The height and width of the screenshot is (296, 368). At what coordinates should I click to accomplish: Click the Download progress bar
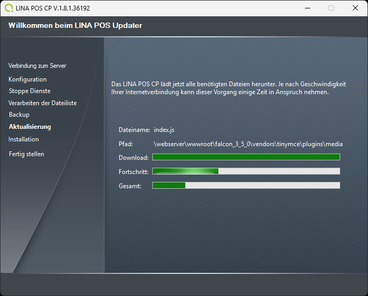(246, 157)
